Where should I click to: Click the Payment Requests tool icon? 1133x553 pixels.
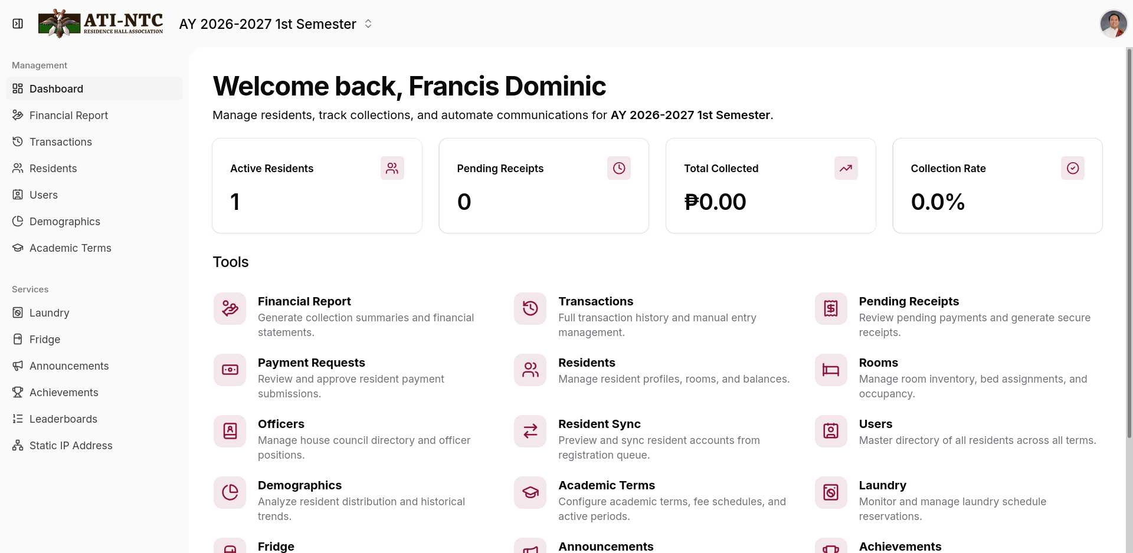(230, 370)
